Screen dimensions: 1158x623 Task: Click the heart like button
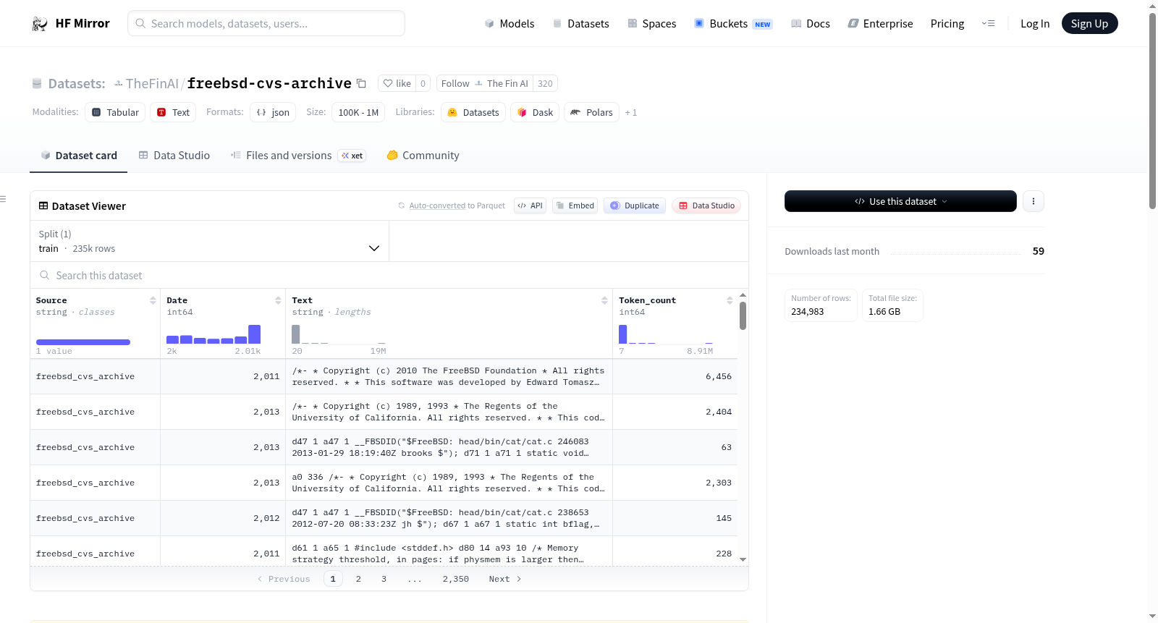(x=397, y=83)
